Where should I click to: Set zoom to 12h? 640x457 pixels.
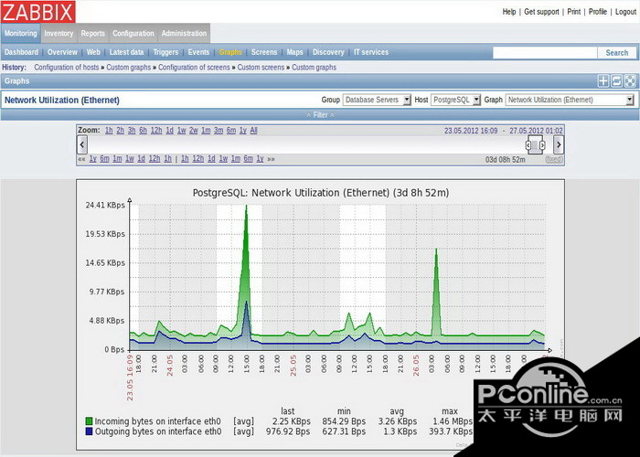click(156, 131)
